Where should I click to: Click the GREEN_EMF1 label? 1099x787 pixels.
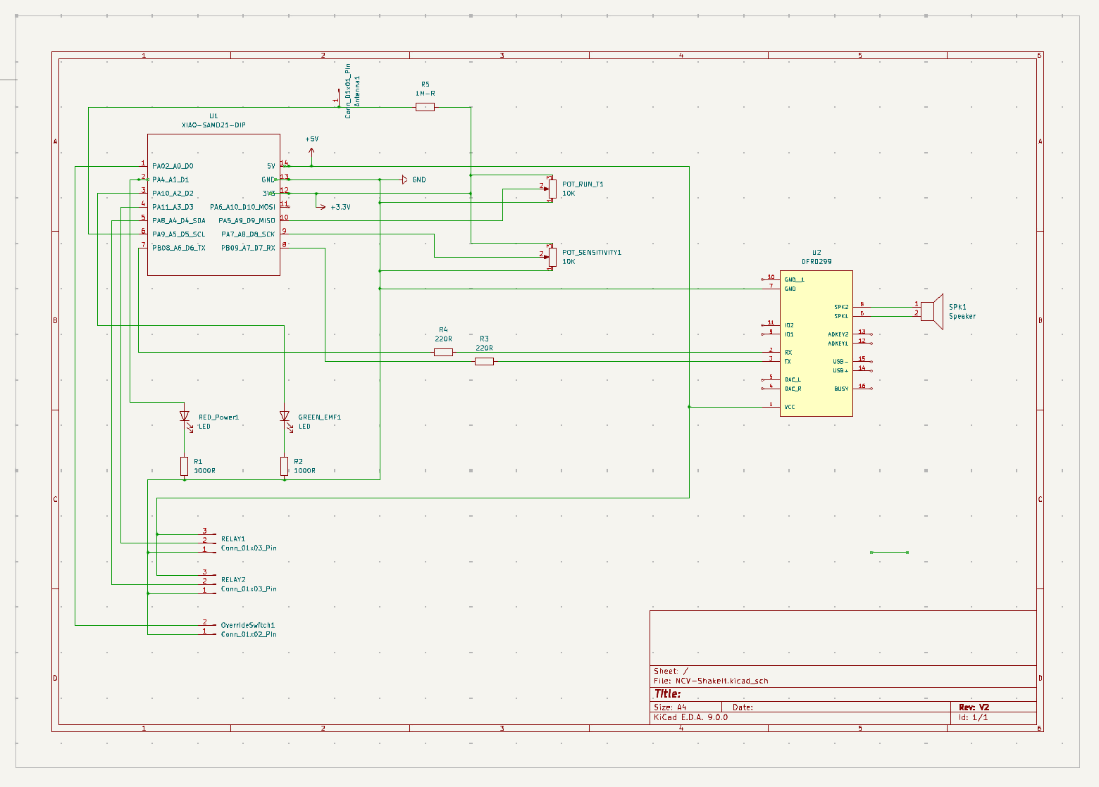(320, 417)
